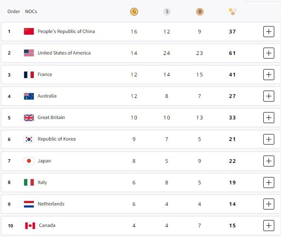Open the United States of America link
Image resolution: width=281 pixels, height=237 pixels.
[64, 53]
